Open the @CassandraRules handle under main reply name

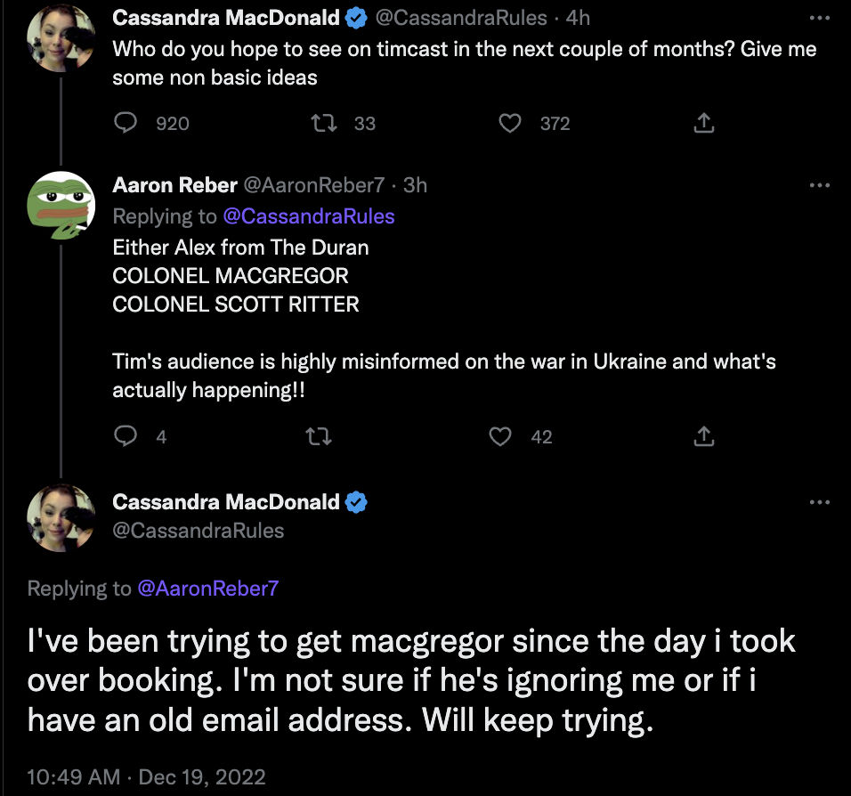click(198, 531)
